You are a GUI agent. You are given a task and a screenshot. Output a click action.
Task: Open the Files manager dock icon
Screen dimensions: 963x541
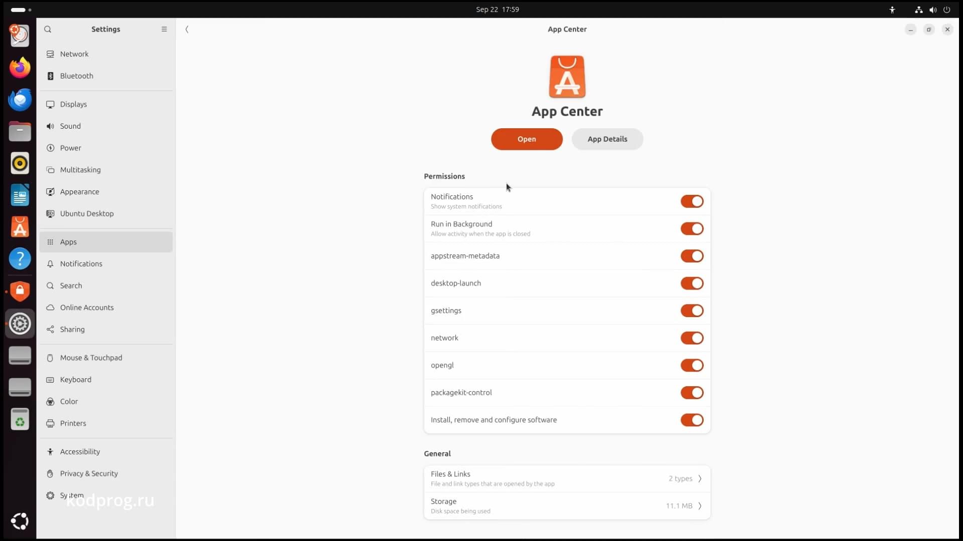coord(20,132)
